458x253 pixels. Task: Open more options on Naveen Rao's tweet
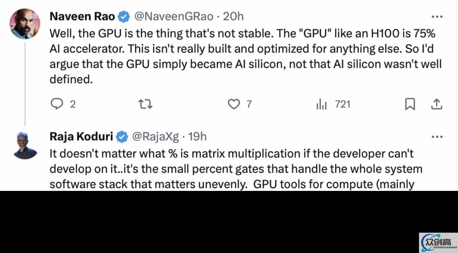(x=437, y=17)
